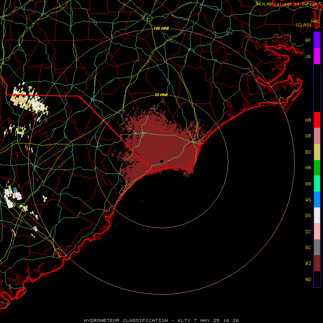Click the WS blue legend swatch
The image size is (323, 323).
[x=317, y=200]
